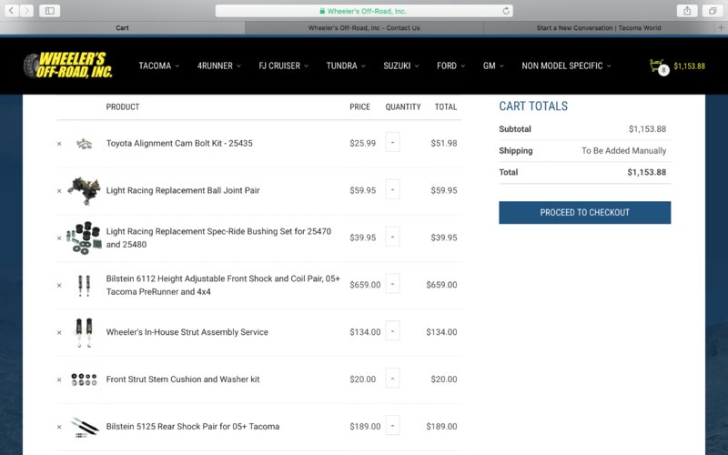Image resolution: width=728 pixels, height=455 pixels.
Task: Remove Bilstein 5125 Rear Shock item
Action: (59, 427)
